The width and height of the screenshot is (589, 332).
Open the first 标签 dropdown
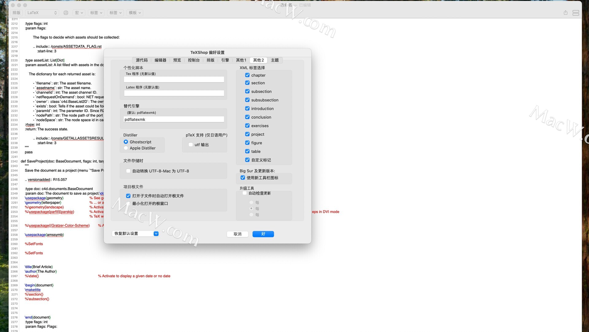click(96, 13)
